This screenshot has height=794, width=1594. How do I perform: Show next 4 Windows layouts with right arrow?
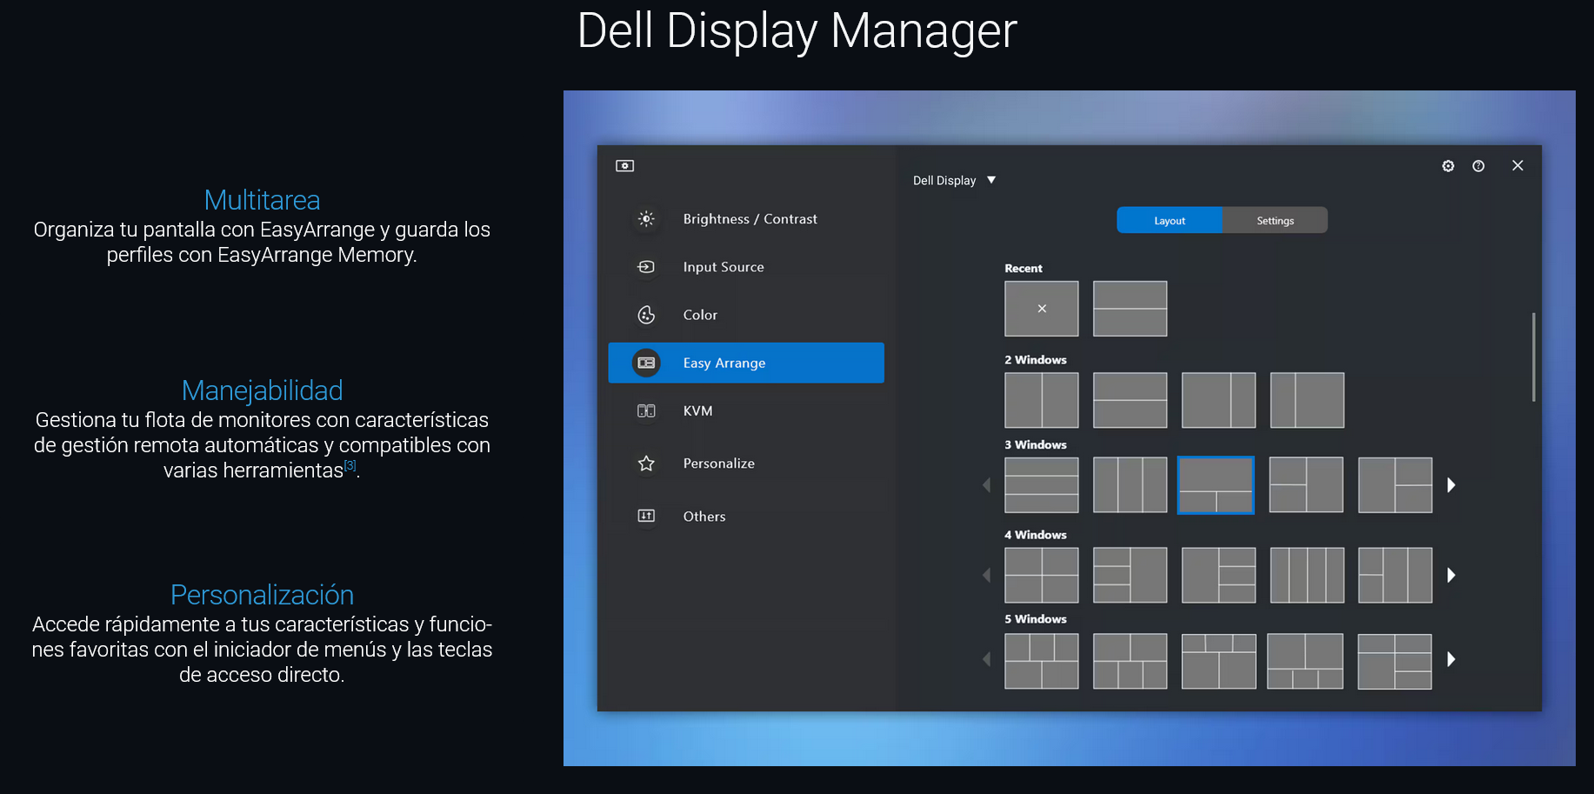point(1451,575)
